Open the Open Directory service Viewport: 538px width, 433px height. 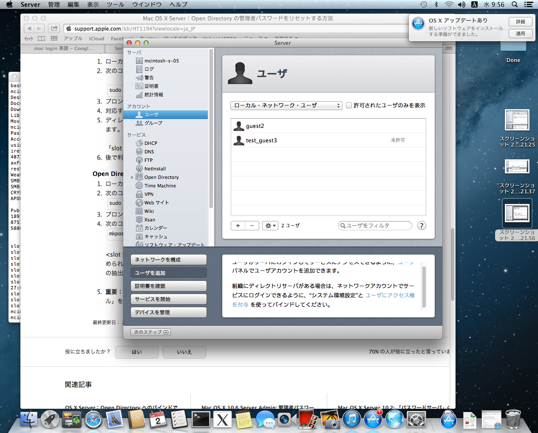click(x=157, y=177)
